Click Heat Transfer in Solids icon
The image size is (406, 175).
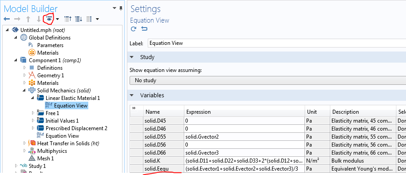click(x=32, y=143)
